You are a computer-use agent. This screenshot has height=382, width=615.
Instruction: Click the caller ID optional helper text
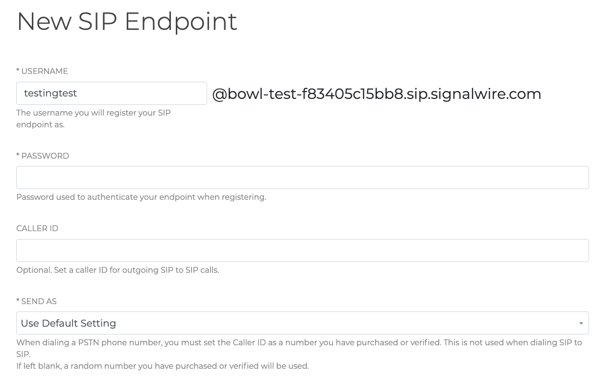[118, 270]
